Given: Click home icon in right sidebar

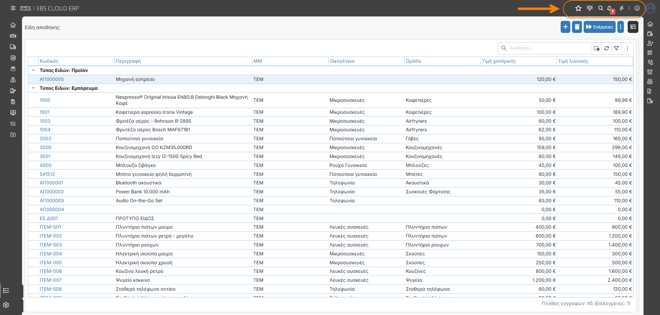Looking at the screenshot, I should point(650,24).
